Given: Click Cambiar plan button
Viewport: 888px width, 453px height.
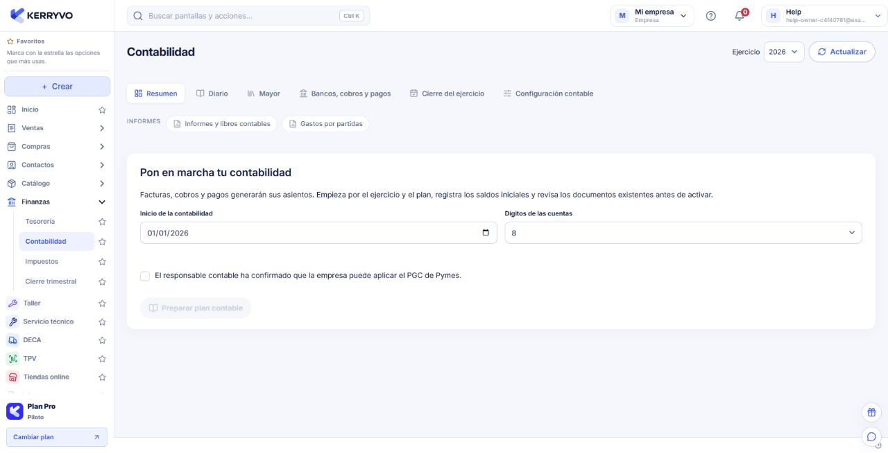Looking at the screenshot, I should [57, 437].
